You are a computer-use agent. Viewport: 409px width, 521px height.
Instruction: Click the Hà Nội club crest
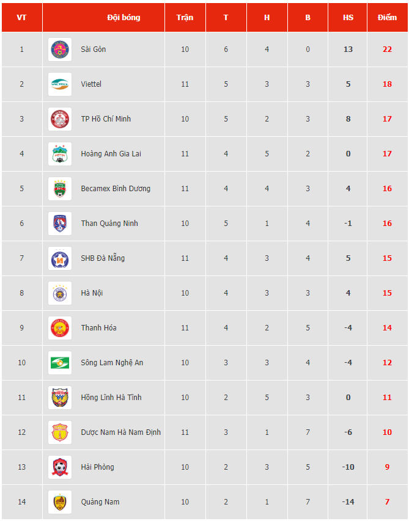tap(60, 293)
